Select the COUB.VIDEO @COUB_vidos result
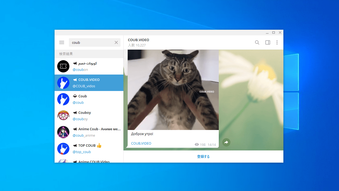 [x=89, y=83]
